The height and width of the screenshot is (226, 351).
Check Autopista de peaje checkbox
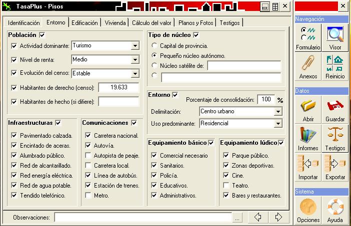coord(88,156)
